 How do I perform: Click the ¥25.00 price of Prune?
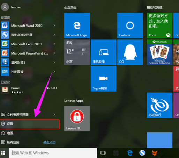(52, 88)
